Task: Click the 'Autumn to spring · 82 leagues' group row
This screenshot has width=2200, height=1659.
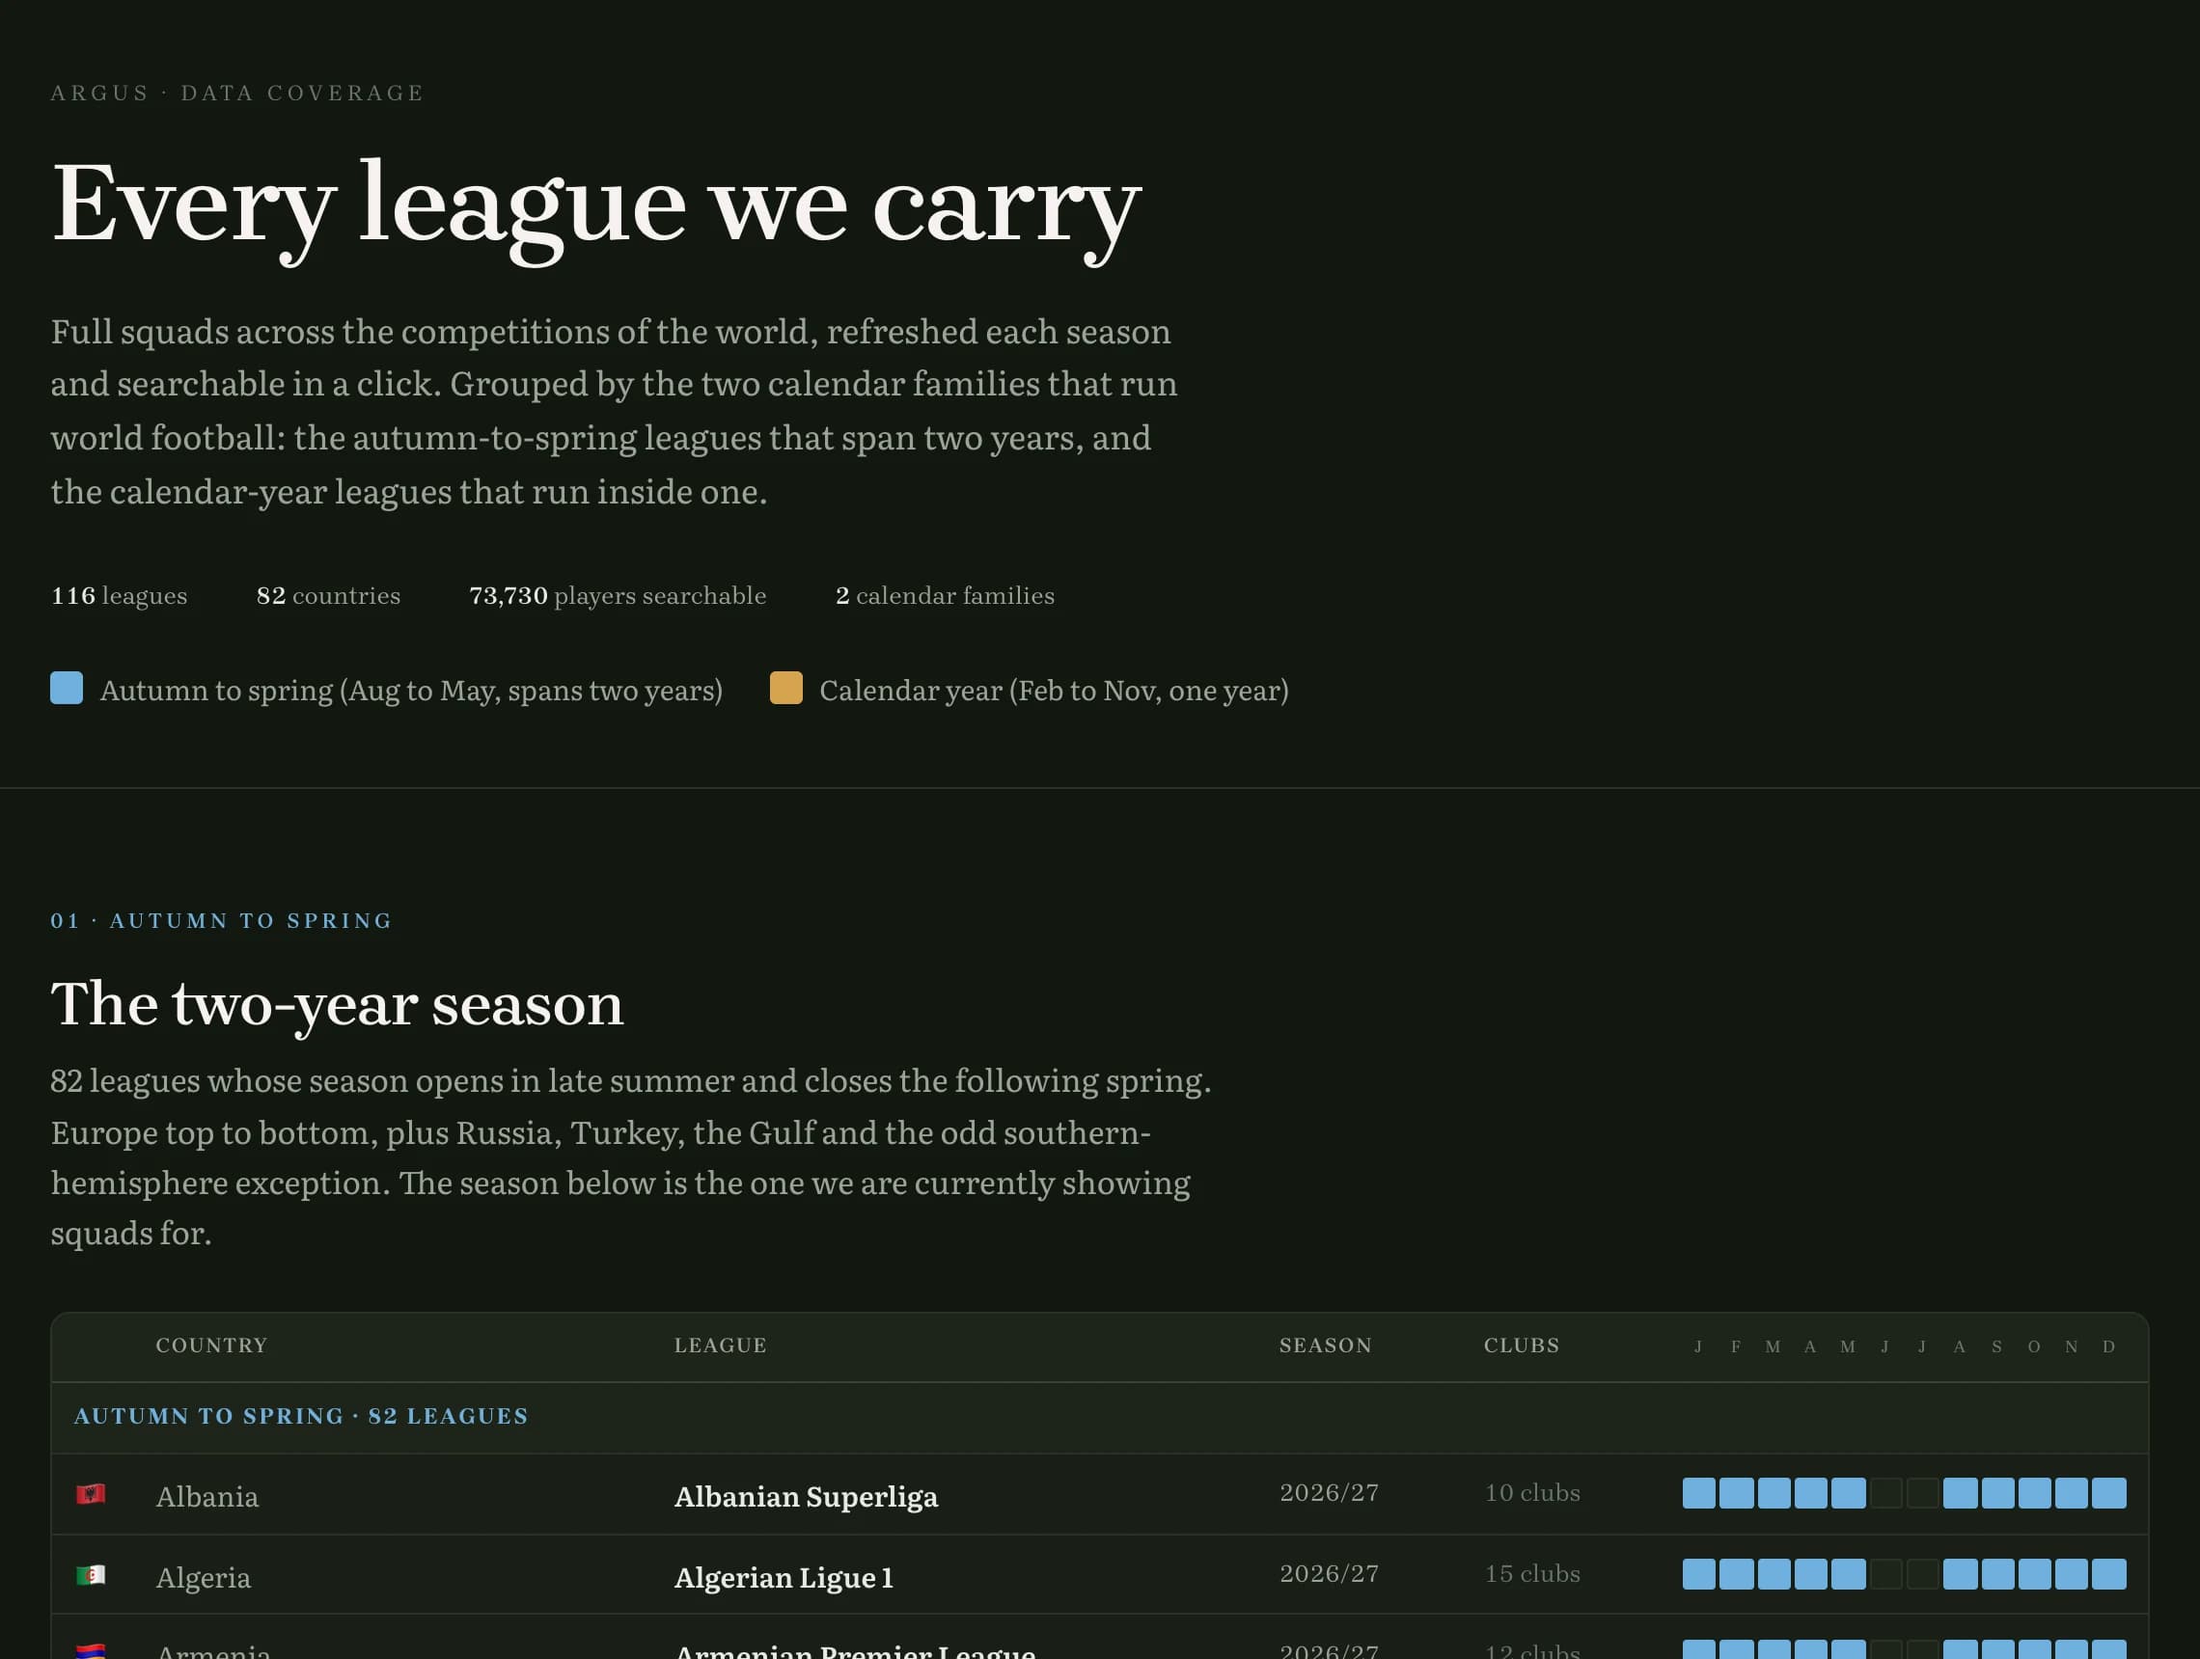Action: (1100, 1418)
